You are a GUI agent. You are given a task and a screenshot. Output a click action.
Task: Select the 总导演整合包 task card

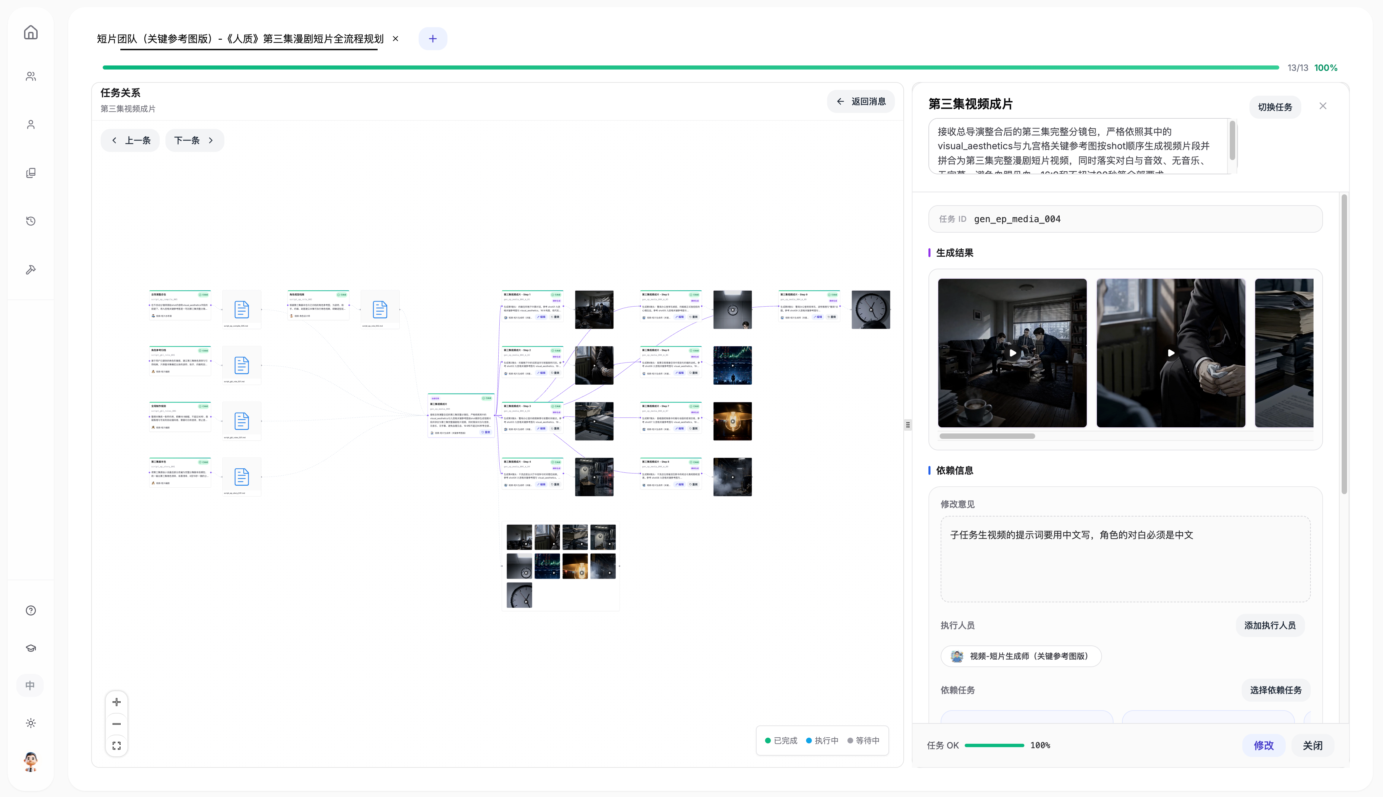pos(180,306)
